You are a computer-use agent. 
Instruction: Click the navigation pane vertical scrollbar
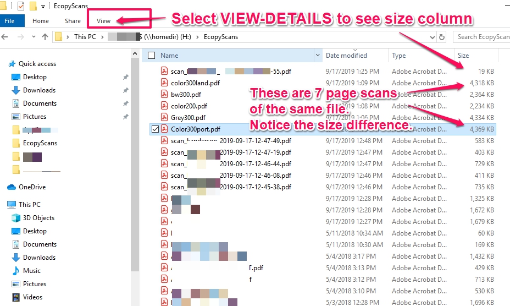[135, 165]
